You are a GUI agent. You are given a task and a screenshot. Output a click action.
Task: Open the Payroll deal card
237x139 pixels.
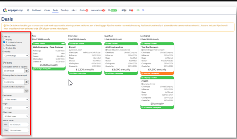[72, 47]
